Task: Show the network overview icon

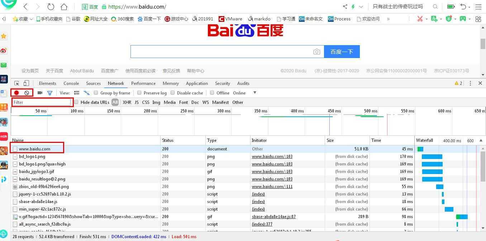Action: coord(86,93)
